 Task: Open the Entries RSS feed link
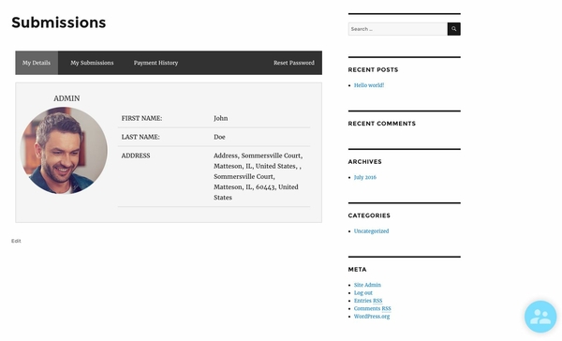click(x=368, y=301)
